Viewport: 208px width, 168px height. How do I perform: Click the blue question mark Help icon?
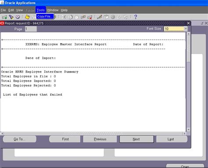pyautogui.click(x=136, y=17)
